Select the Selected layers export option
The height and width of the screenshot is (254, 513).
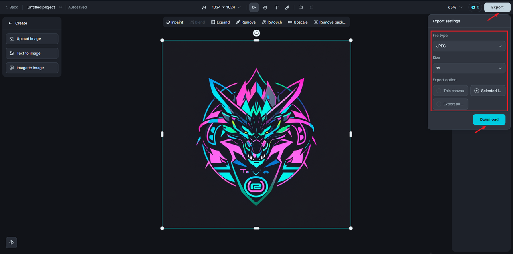pos(488,91)
